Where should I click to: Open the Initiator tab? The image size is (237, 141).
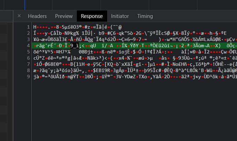[120, 16]
